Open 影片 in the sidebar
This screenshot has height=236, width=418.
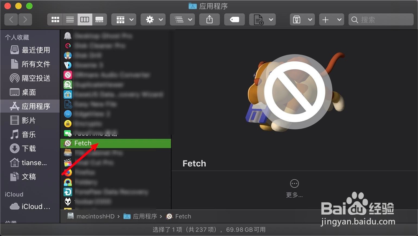coord(30,120)
